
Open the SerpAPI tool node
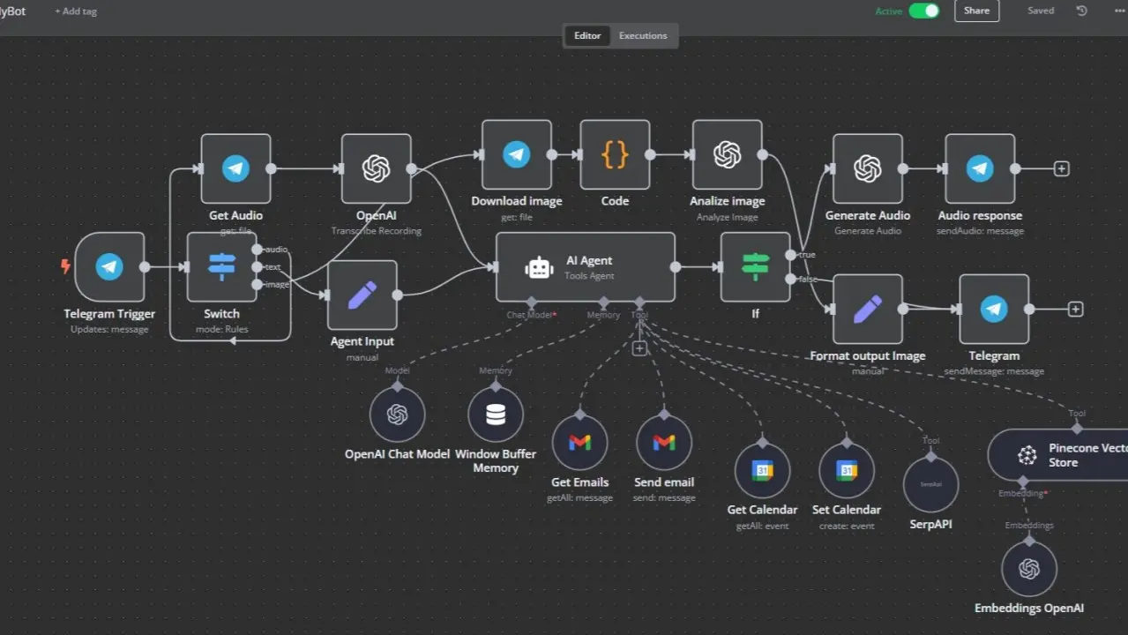point(930,484)
